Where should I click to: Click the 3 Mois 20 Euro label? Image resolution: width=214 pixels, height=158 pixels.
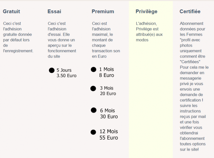tap(108, 91)
